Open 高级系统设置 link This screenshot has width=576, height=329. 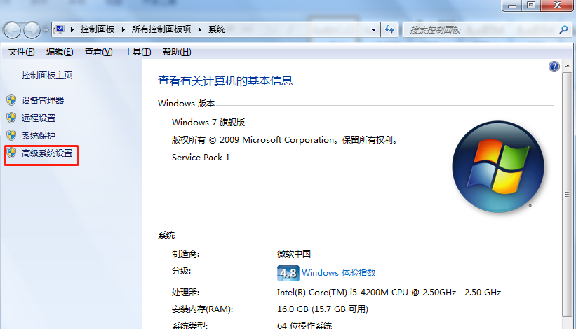click(x=46, y=153)
